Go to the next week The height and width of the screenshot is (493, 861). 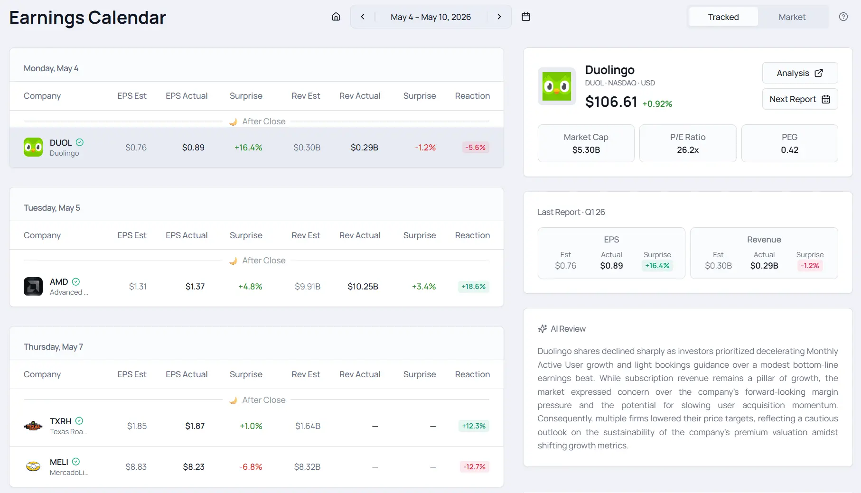tap(499, 17)
